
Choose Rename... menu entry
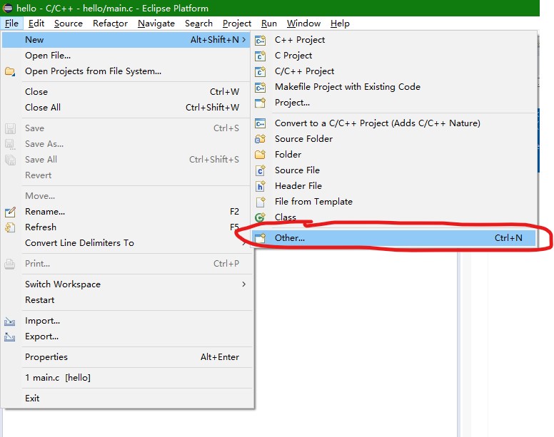(127, 212)
